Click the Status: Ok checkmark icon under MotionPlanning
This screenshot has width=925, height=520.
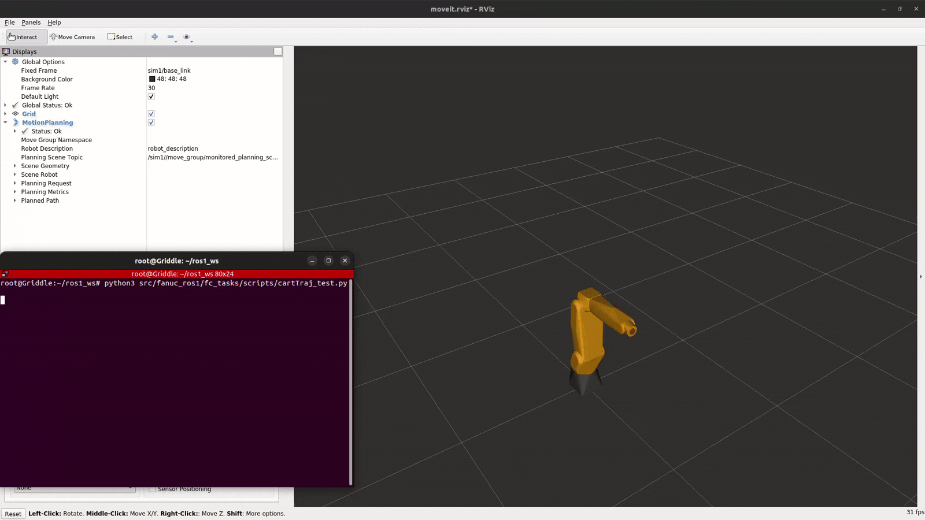point(25,131)
